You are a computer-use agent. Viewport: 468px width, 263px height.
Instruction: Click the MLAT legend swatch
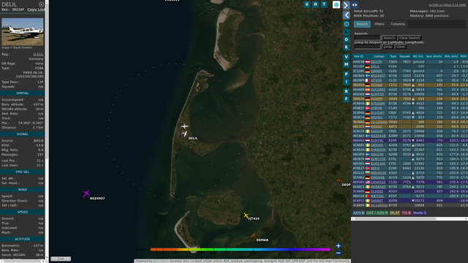[x=395, y=213]
